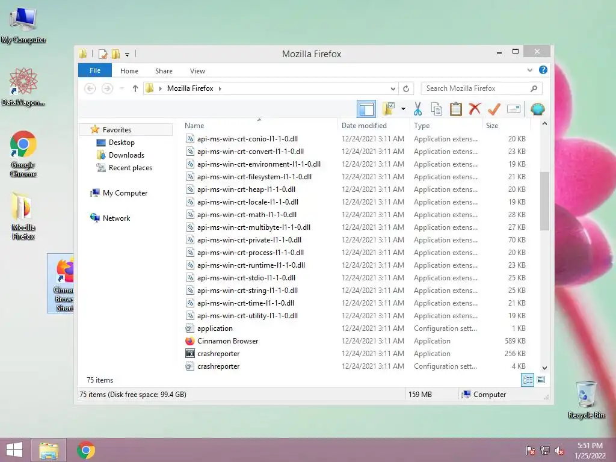Viewport: 616px width, 462px height.
Task: Open the recent locations dropdown
Action: [x=122, y=88]
